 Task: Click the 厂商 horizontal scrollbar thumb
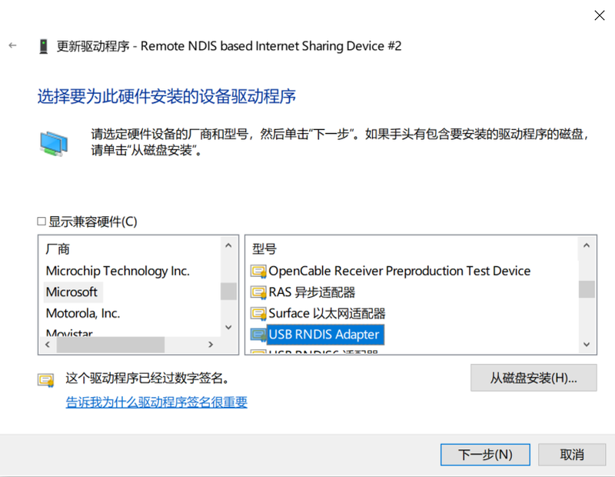105,345
